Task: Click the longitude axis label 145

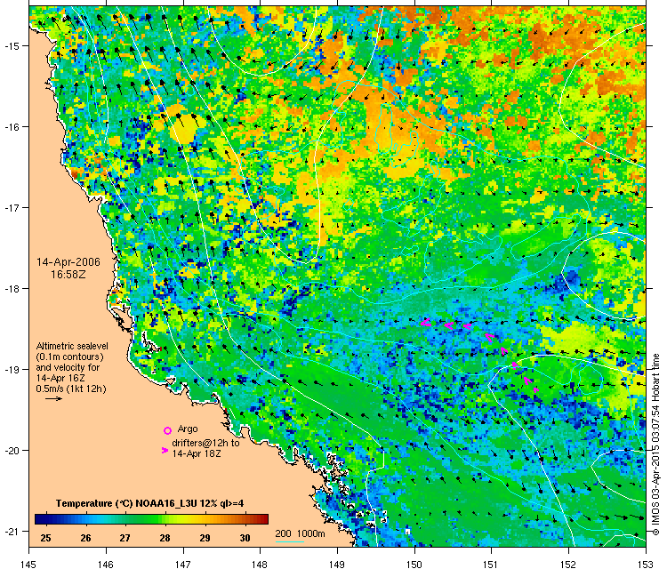Action: point(29,564)
